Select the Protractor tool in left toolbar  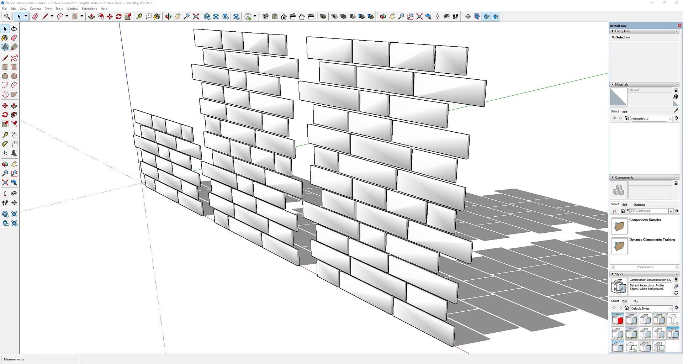(5, 144)
